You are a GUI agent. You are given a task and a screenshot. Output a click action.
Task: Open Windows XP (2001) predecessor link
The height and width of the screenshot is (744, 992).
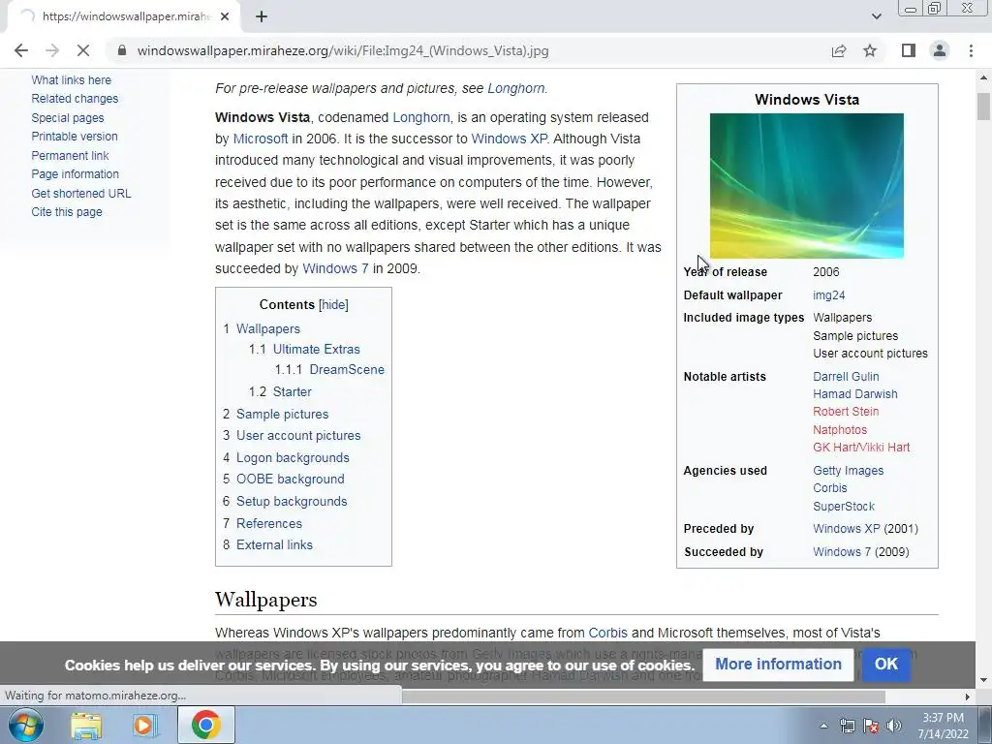tap(847, 529)
